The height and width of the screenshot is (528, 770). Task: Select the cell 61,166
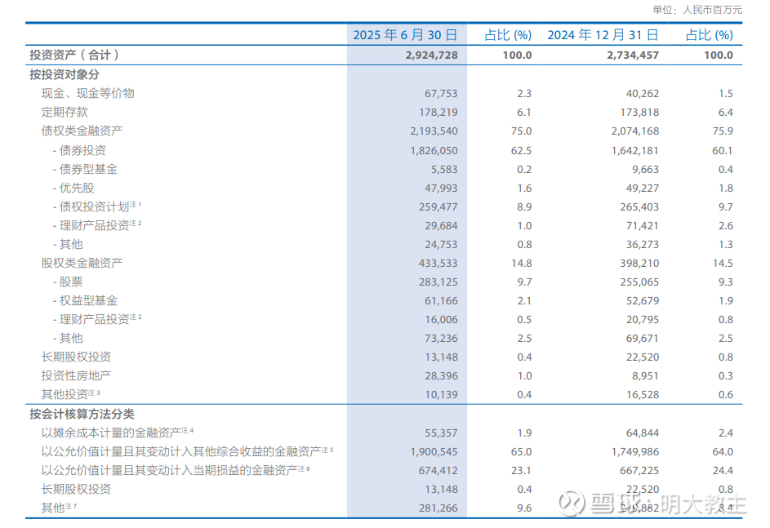coord(441,301)
